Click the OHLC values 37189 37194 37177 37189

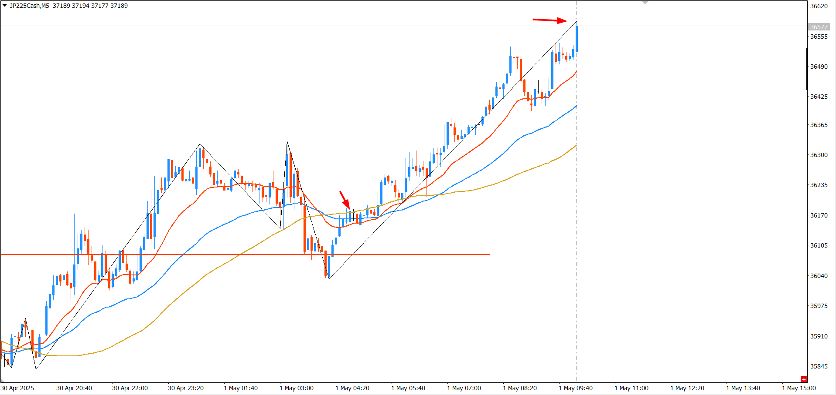coord(90,6)
